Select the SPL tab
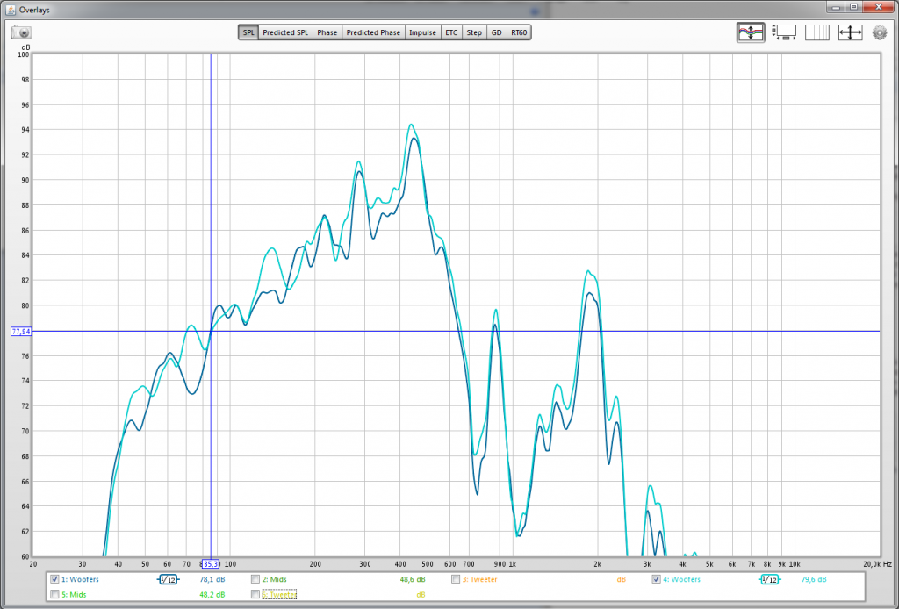Screen dimensions: 899x609 (x=248, y=32)
